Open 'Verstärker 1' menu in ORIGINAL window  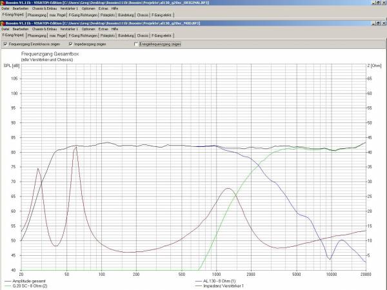[x=69, y=8]
